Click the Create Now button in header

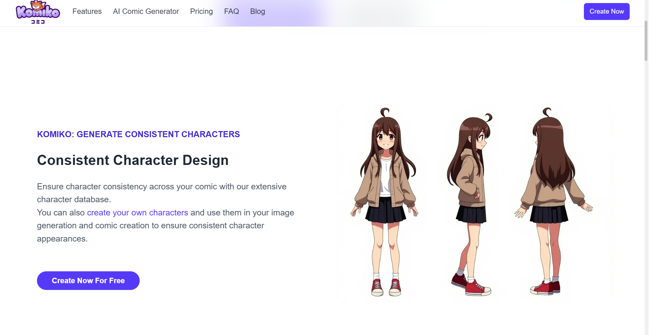pos(607,12)
